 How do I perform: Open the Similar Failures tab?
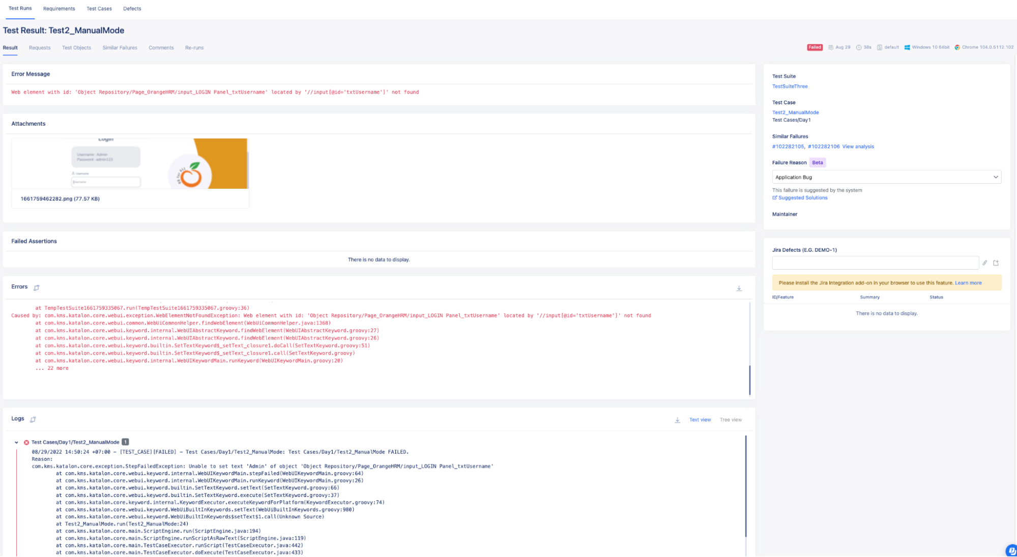(x=120, y=48)
